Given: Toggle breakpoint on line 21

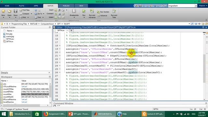Looking at the screenshot, I should pyautogui.click(x=60, y=56).
